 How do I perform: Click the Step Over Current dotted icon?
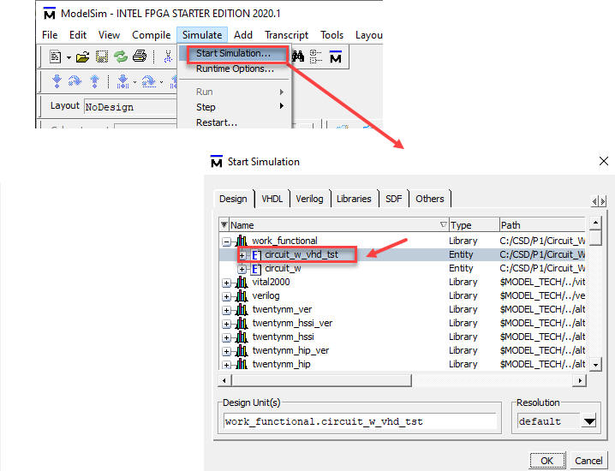(x=149, y=81)
